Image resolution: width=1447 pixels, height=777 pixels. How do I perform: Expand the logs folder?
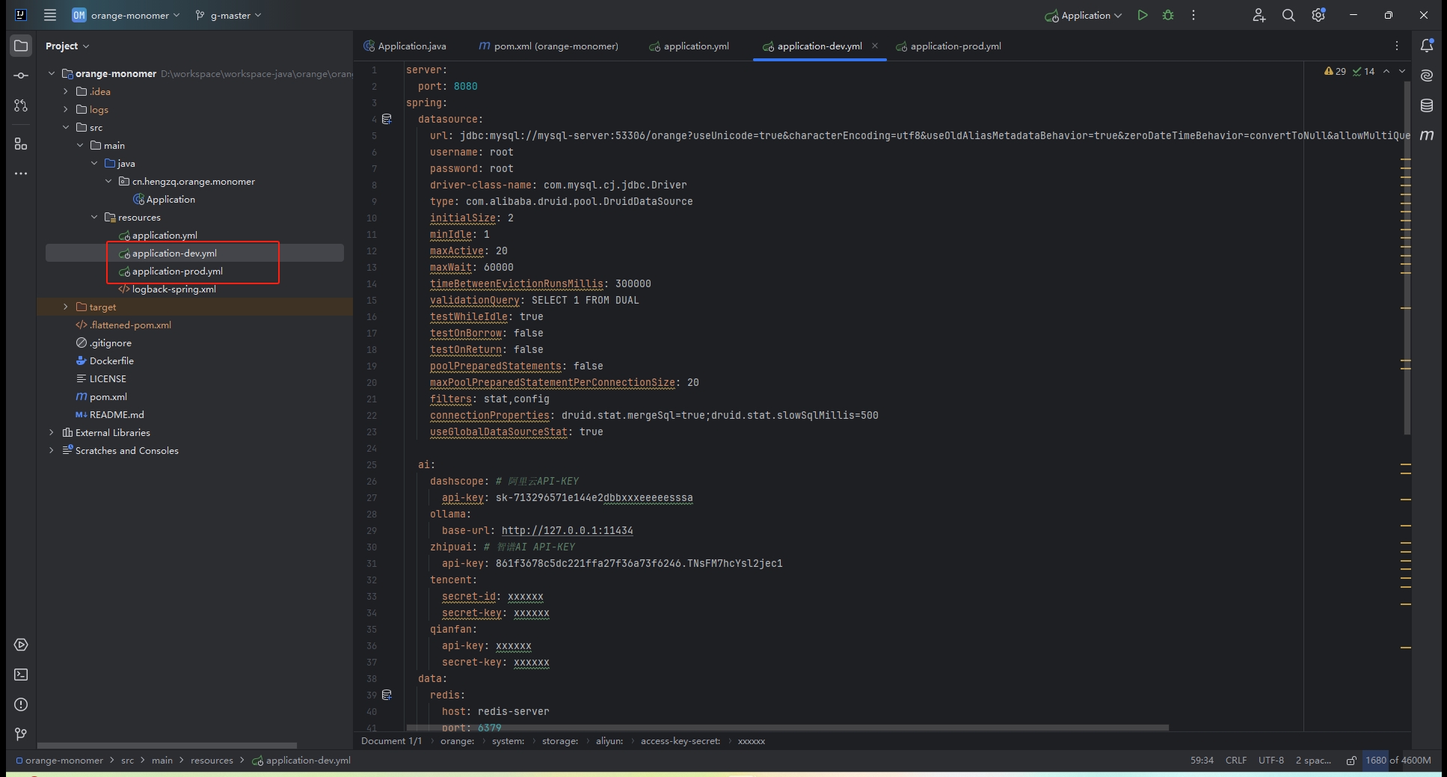point(66,109)
